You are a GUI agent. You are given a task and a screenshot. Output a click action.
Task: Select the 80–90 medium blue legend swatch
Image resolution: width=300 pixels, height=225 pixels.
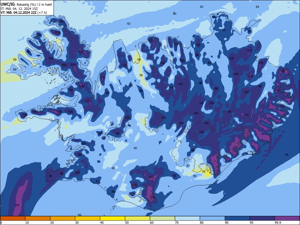pyautogui.click(x=212, y=218)
